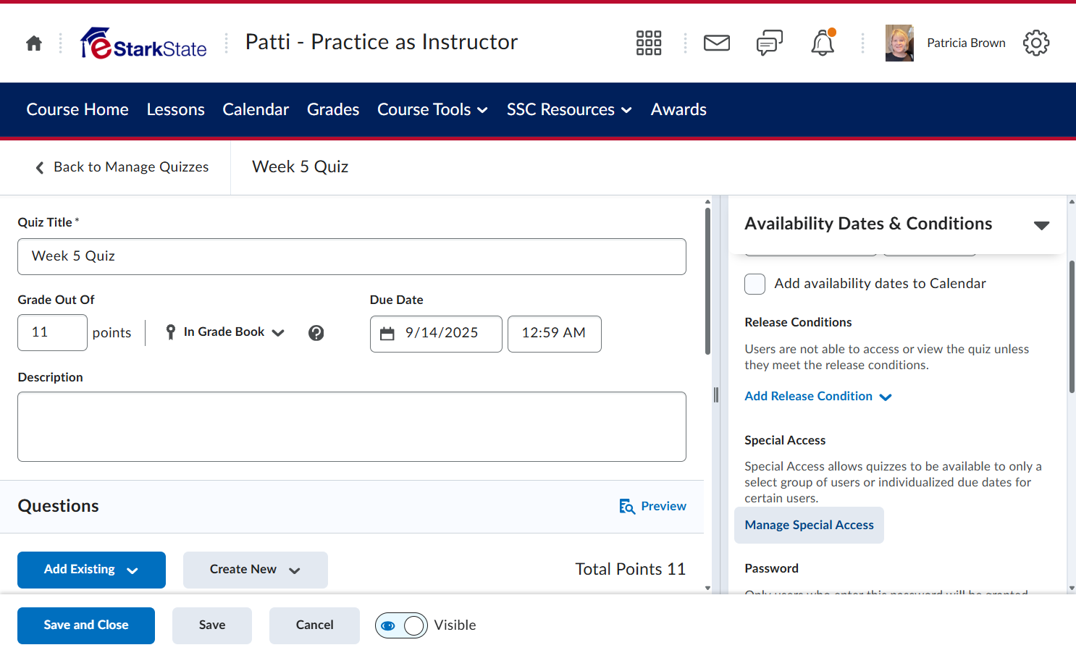The height and width of the screenshot is (658, 1076).
Task: Click the right panel vertical scrollbar
Action: pyautogui.click(x=1072, y=326)
